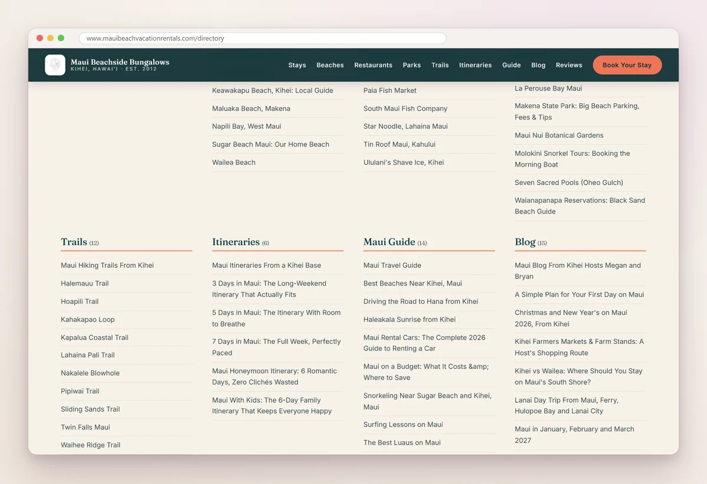The width and height of the screenshot is (707, 484).
Task: Go to the Reviews nav item
Action: coord(569,65)
